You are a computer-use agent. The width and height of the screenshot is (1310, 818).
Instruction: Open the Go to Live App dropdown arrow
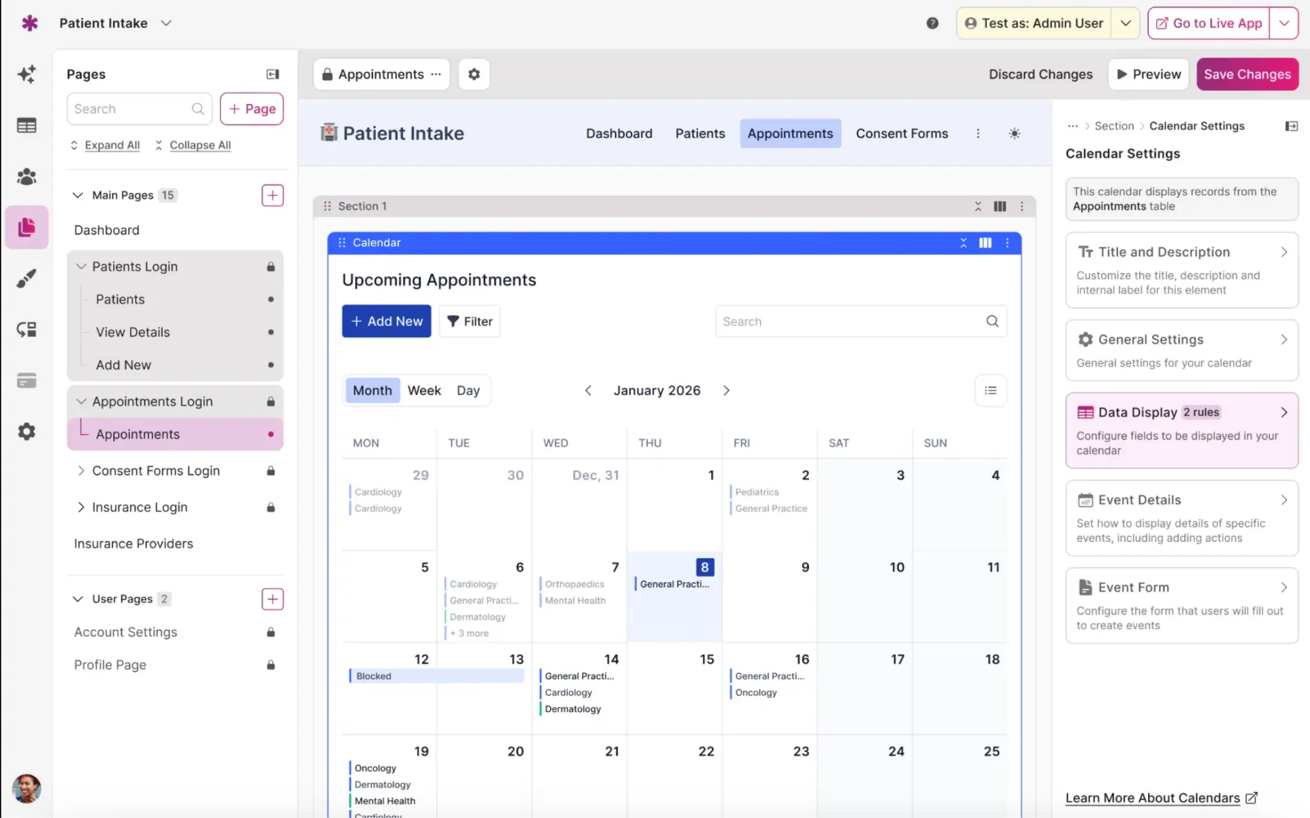(x=1284, y=23)
